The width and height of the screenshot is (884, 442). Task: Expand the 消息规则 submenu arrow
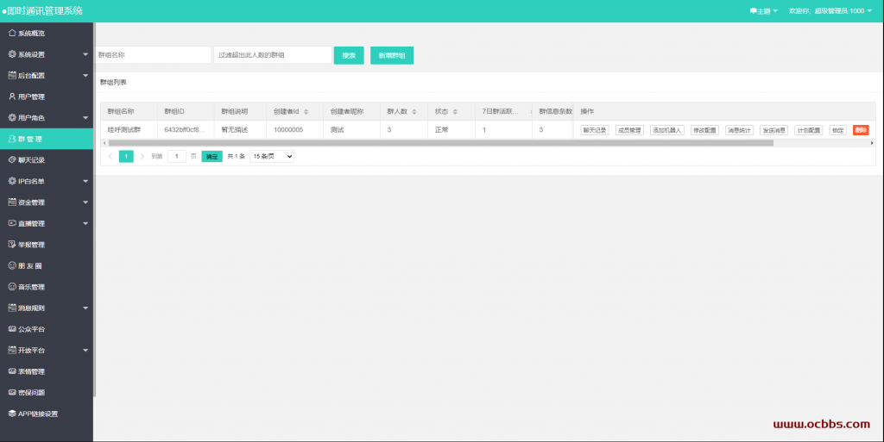[x=85, y=308]
